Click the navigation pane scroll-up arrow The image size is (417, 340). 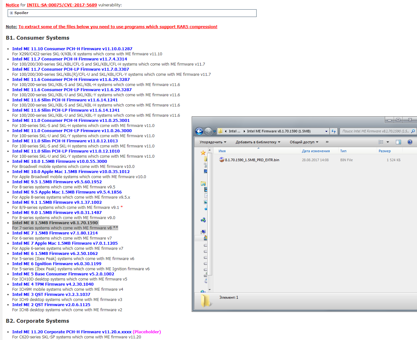210,150
